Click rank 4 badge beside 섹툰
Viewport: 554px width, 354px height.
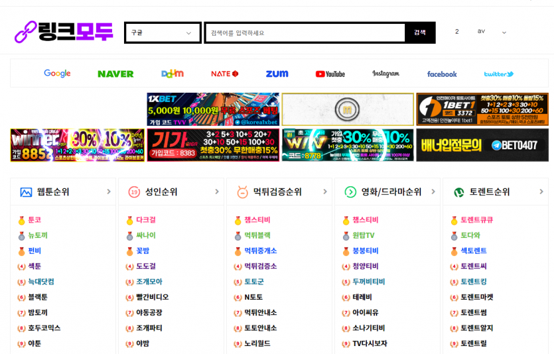[21, 266]
